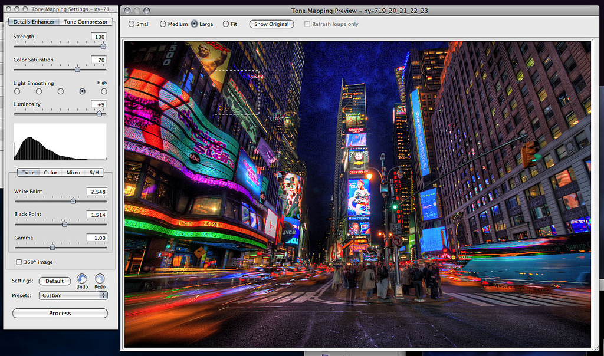Switch to the Details Enhancer tab
The image size is (604, 356).
coord(34,22)
